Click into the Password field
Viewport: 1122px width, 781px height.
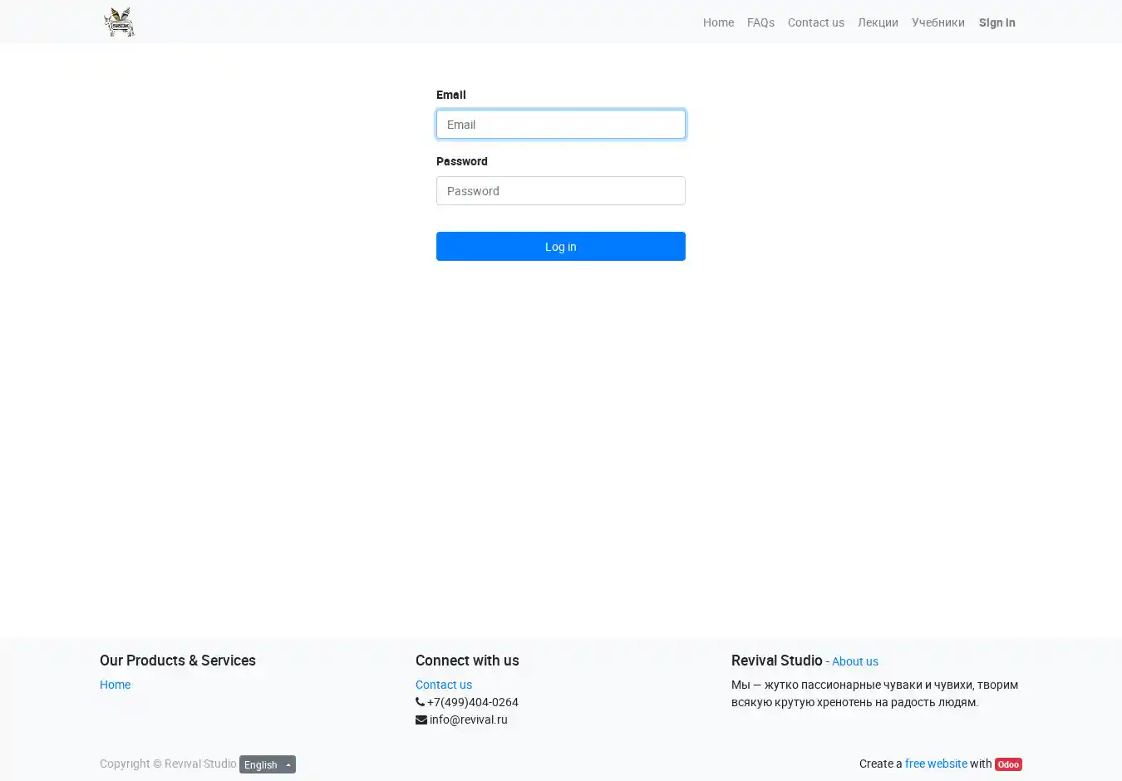coord(561,191)
